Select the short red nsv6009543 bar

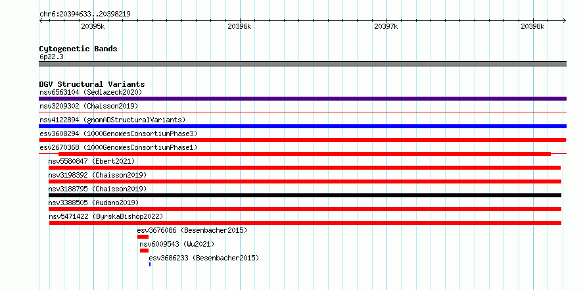coord(144,251)
